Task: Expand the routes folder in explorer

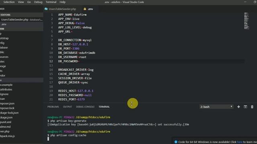Action: (x=2, y=62)
